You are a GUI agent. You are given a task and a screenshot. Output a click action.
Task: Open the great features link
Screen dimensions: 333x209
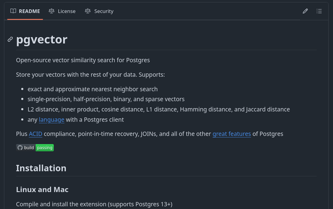point(232,134)
